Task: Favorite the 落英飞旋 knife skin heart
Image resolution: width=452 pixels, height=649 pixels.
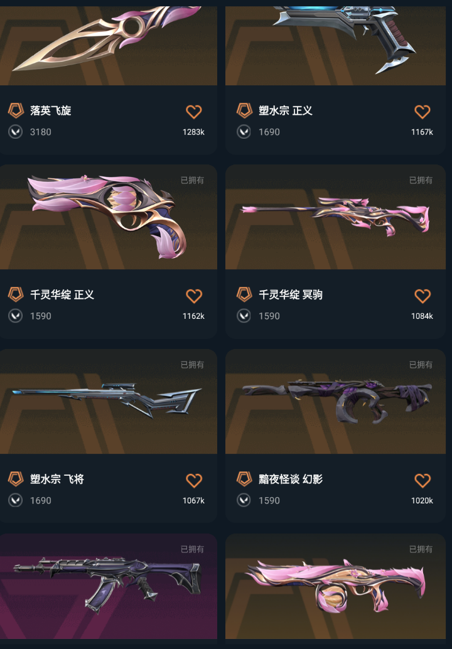Action: click(x=193, y=112)
